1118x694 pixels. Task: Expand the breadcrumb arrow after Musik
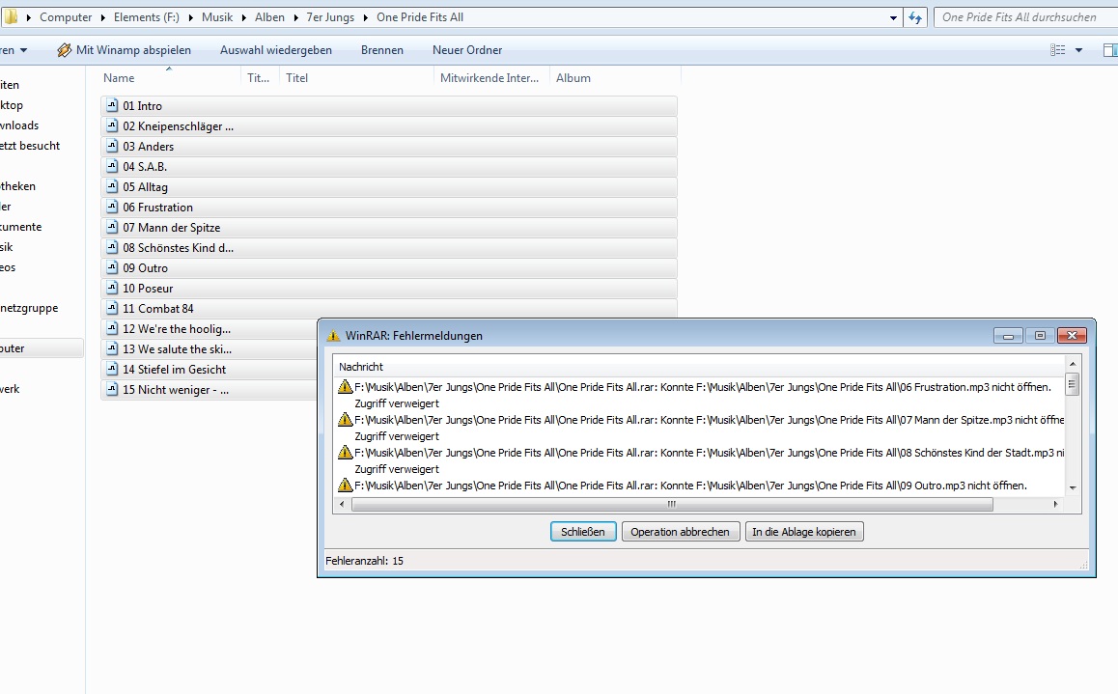pyautogui.click(x=244, y=17)
